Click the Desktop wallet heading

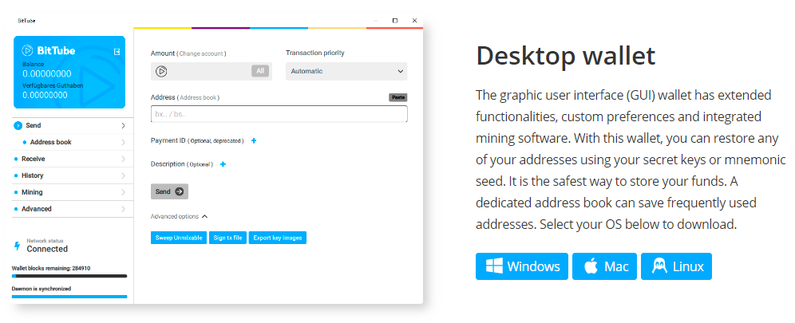pyautogui.click(x=566, y=55)
